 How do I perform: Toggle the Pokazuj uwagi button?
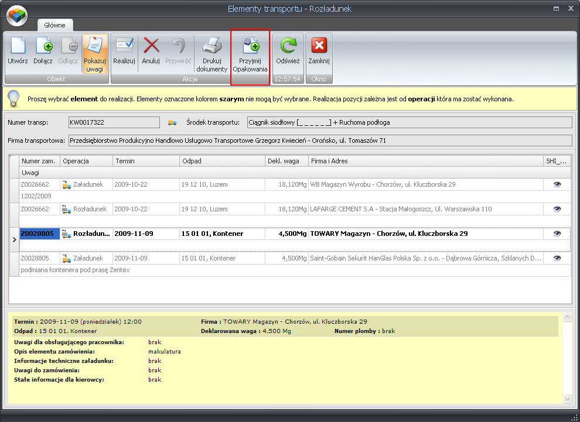coord(95,54)
